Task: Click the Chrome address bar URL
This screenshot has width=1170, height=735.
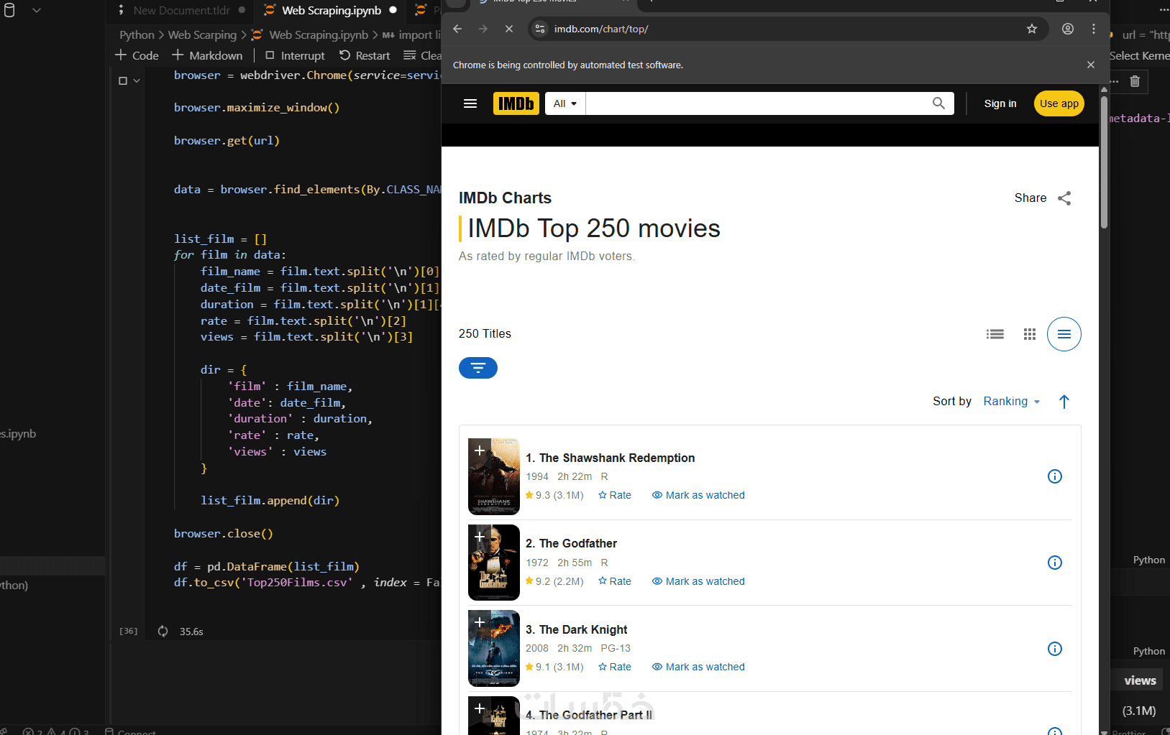Action: click(x=601, y=29)
